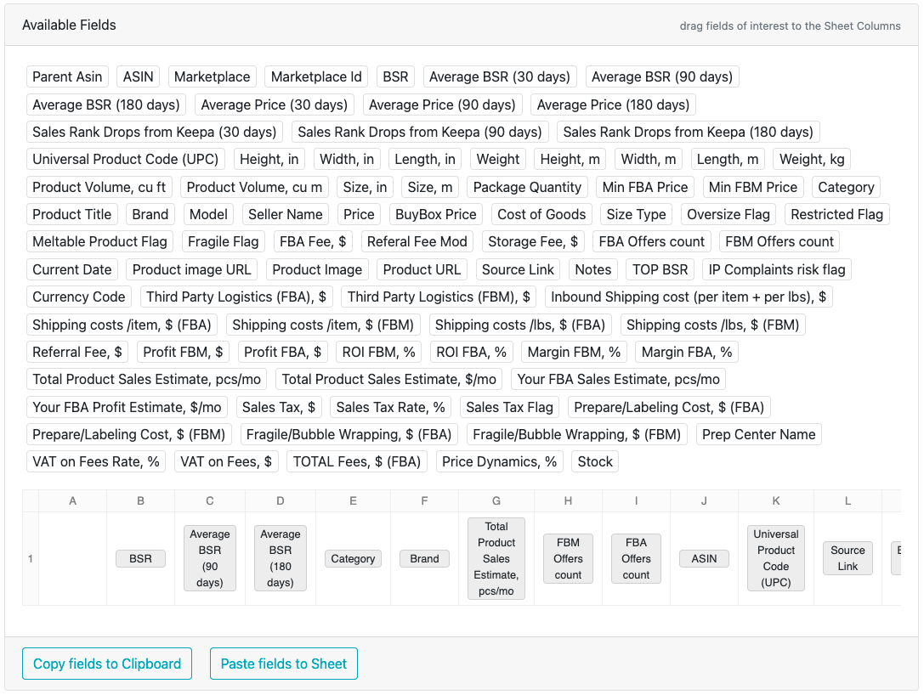Screen dimensions: 924x695
Task: Select row 1 header in the sheet
Action: click(31, 558)
